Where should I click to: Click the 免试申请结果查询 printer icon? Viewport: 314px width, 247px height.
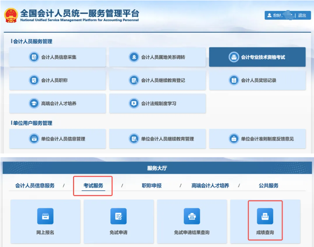point(192,216)
